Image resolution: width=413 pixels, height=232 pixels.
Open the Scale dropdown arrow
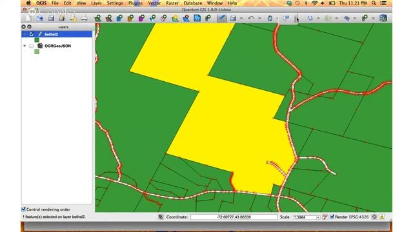point(318,217)
